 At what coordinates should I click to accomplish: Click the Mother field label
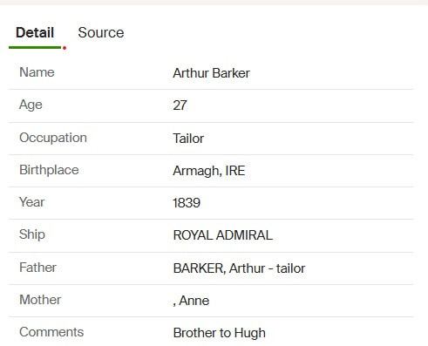pyautogui.click(x=40, y=300)
